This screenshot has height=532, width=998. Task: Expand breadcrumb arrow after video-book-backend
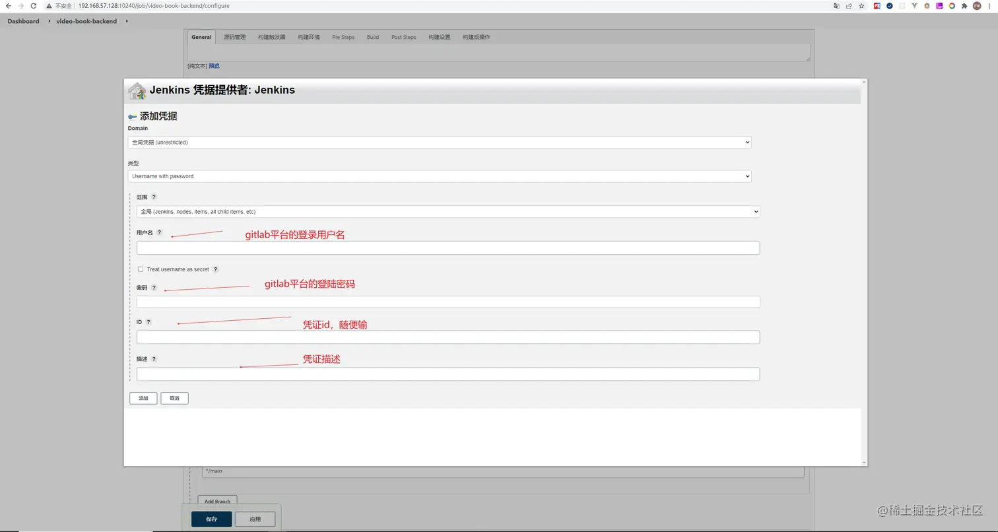click(x=127, y=21)
